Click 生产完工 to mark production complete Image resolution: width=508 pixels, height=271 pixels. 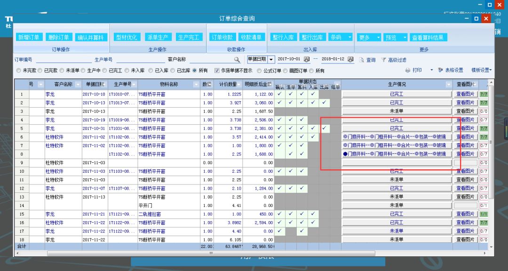[x=189, y=37]
